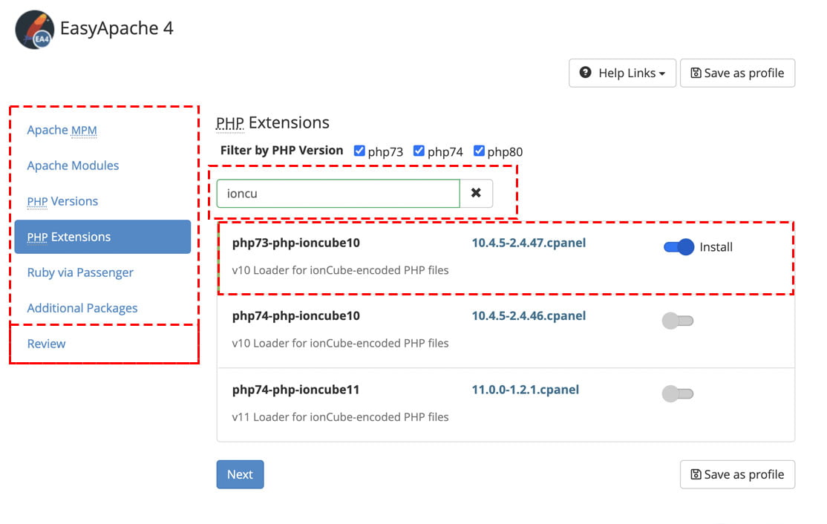The height and width of the screenshot is (524, 827).
Task: Click the Next button
Action: [240, 474]
